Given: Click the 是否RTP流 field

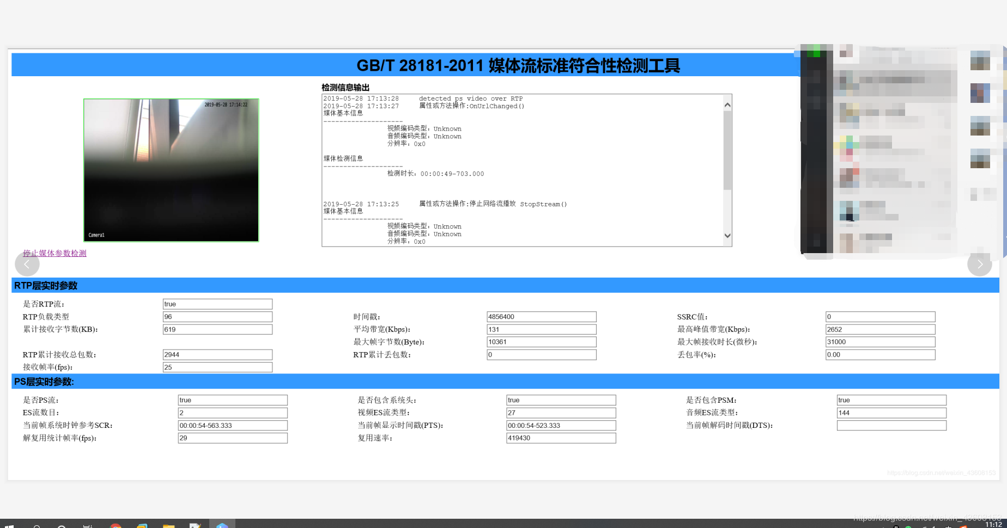Looking at the screenshot, I should [x=217, y=304].
